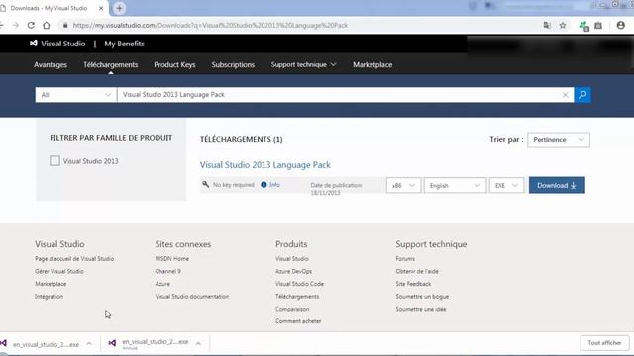Open Visual Studio documentation footer link

click(x=192, y=297)
